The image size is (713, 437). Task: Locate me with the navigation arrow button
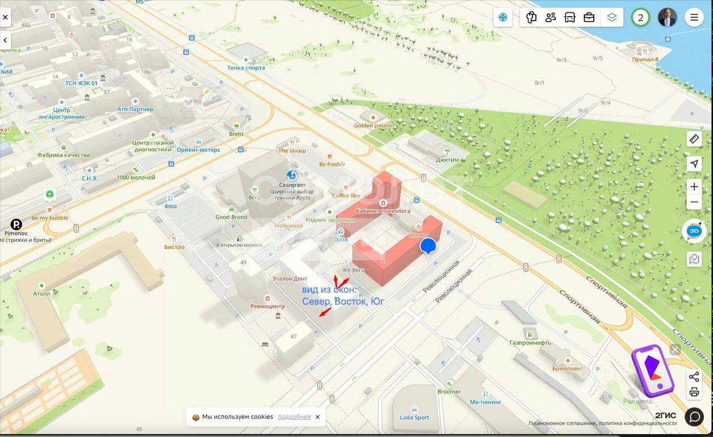coord(694,163)
